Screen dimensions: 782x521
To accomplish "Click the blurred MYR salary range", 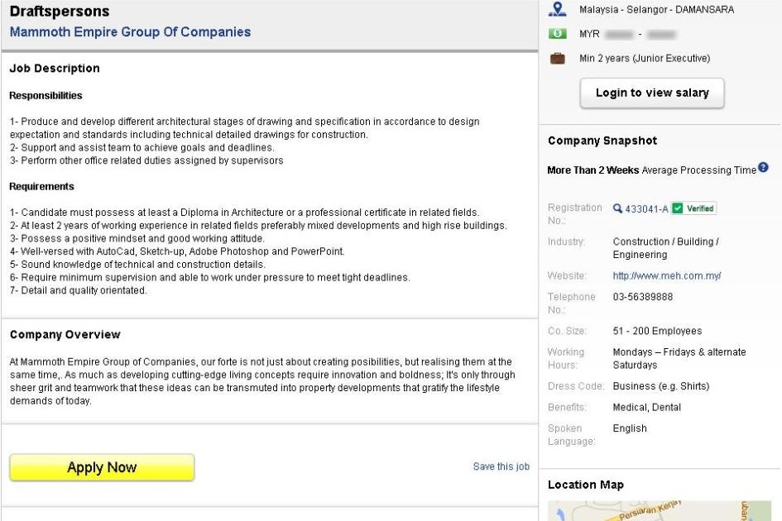I will 640,35.
